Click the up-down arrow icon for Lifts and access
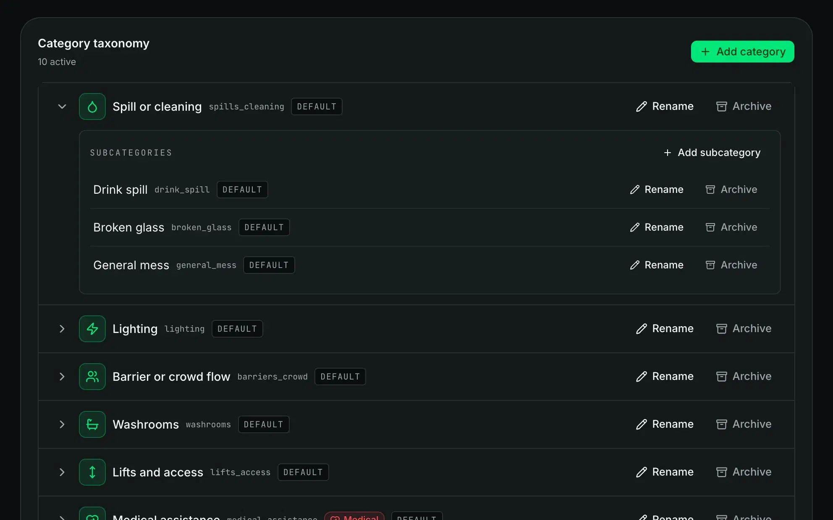The image size is (833, 520). (92, 472)
